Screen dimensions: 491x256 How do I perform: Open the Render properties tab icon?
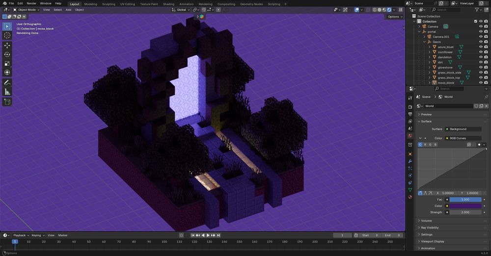pyautogui.click(x=410, y=107)
